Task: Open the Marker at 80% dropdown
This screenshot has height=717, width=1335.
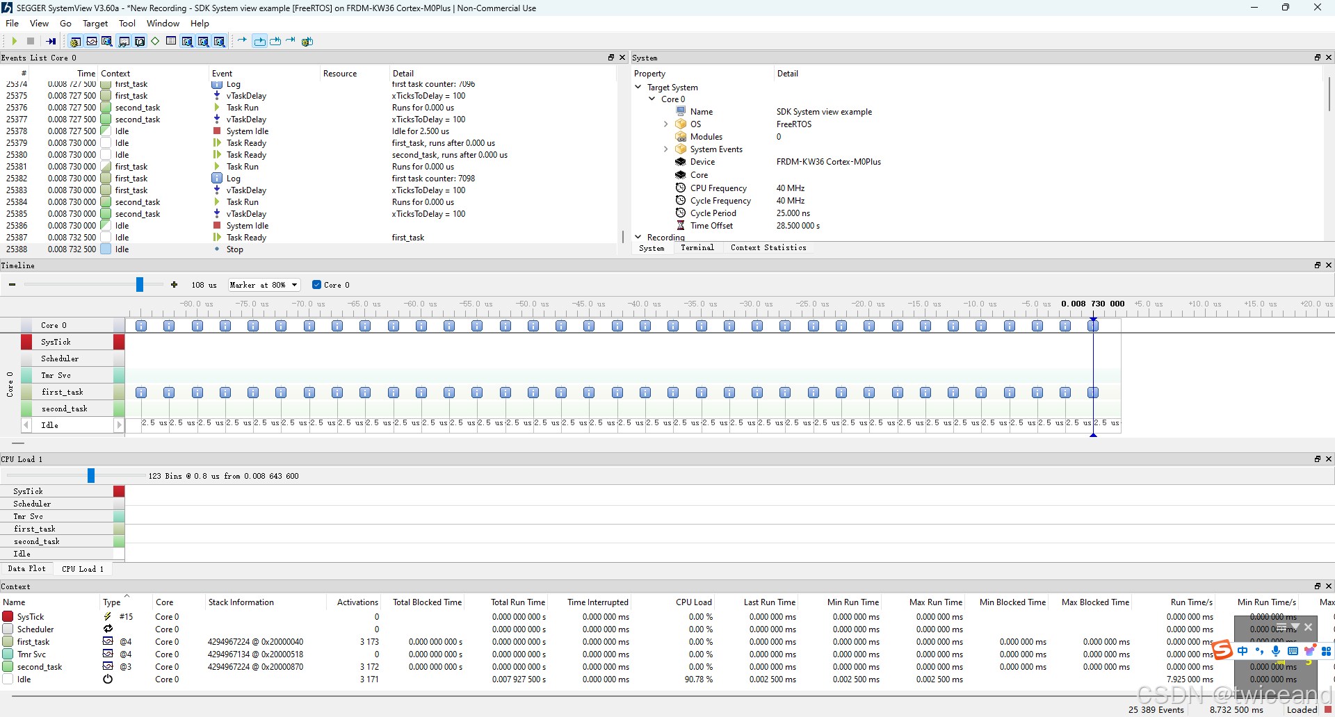Action: click(x=264, y=285)
